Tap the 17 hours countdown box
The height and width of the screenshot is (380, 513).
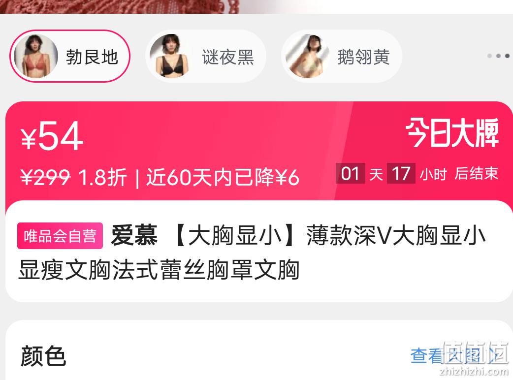coord(401,173)
